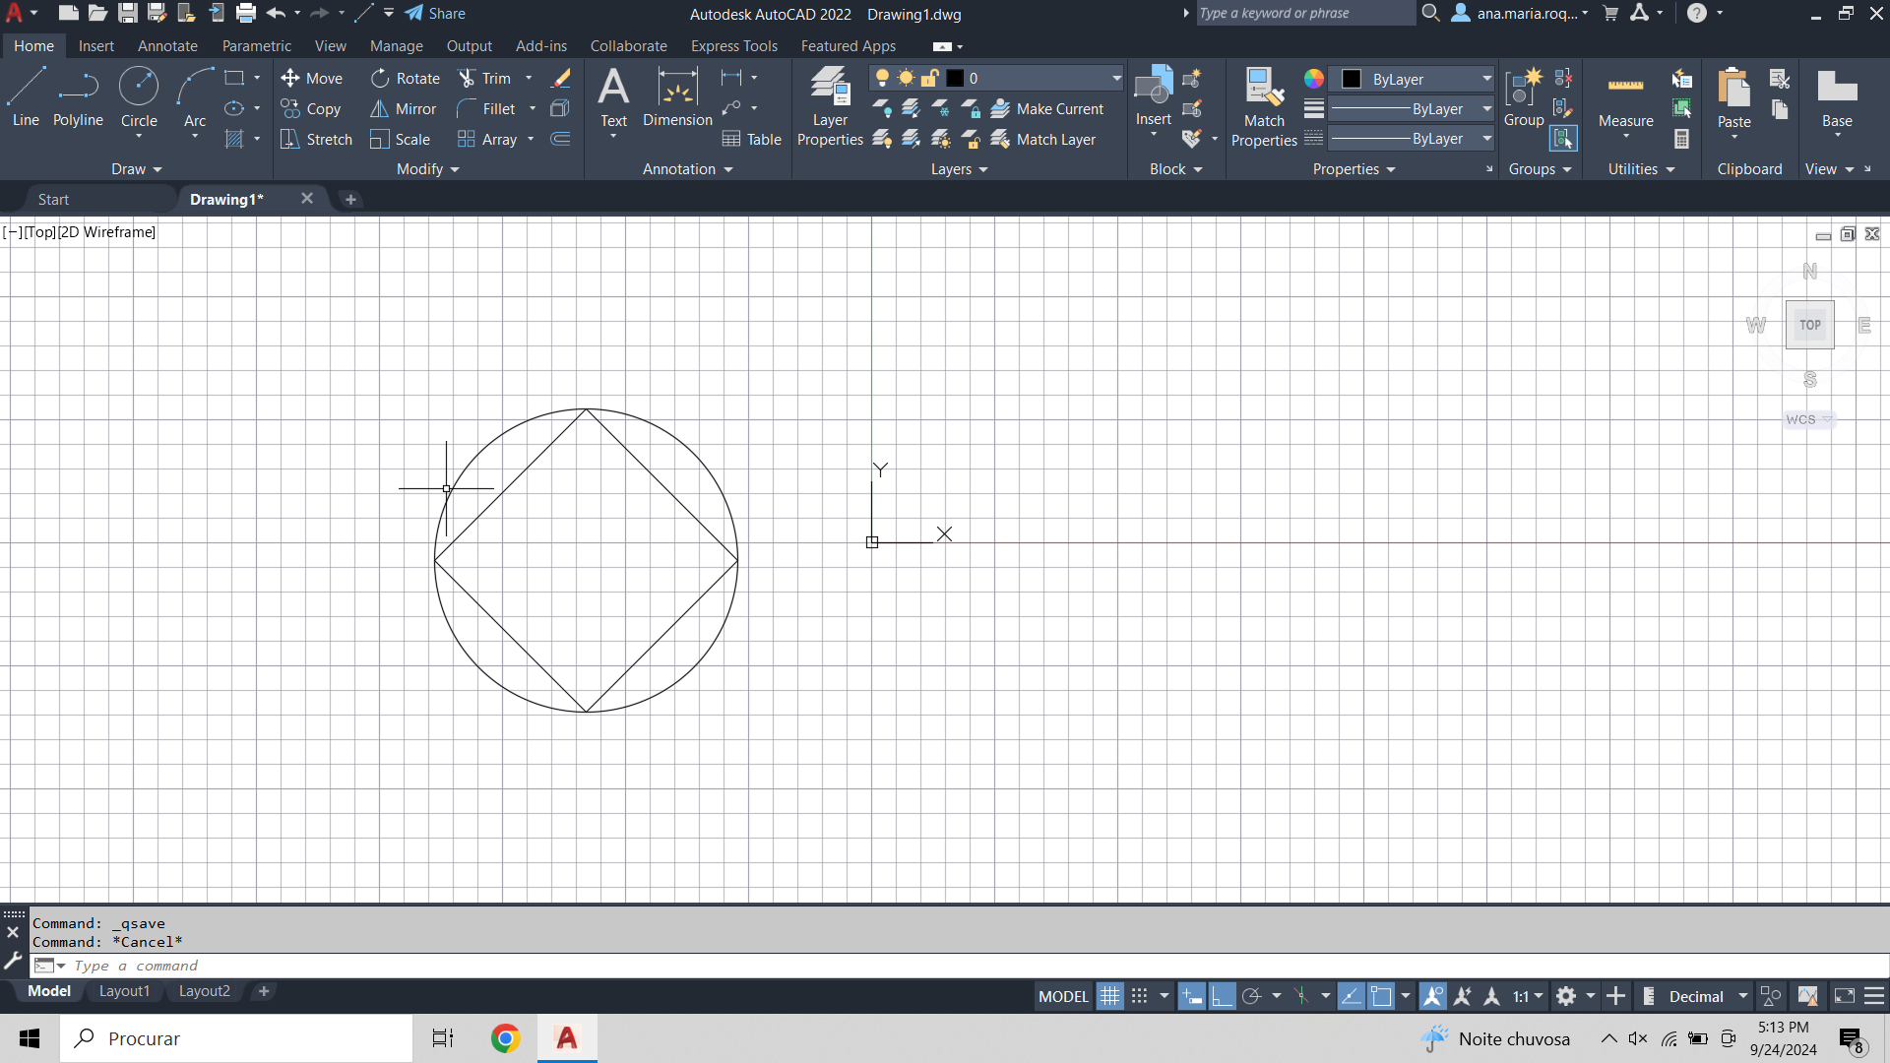Switch to the Annotate ribbon tab
This screenshot has width=1890, height=1063.
pyautogui.click(x=166, y=45)
